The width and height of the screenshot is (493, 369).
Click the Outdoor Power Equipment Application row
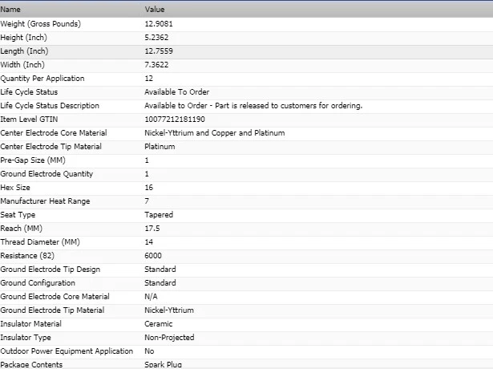point(66,351)
